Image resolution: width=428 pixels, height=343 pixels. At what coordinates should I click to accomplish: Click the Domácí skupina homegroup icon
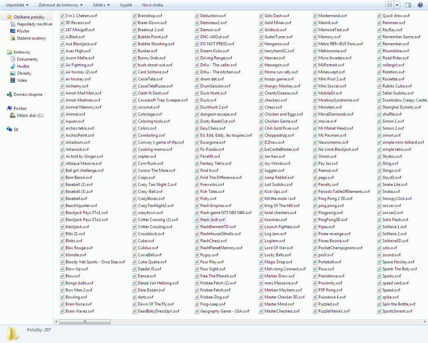[x=9, y=94]
